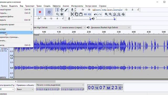Click the track panel 'Выделить' button

(3, 77)
